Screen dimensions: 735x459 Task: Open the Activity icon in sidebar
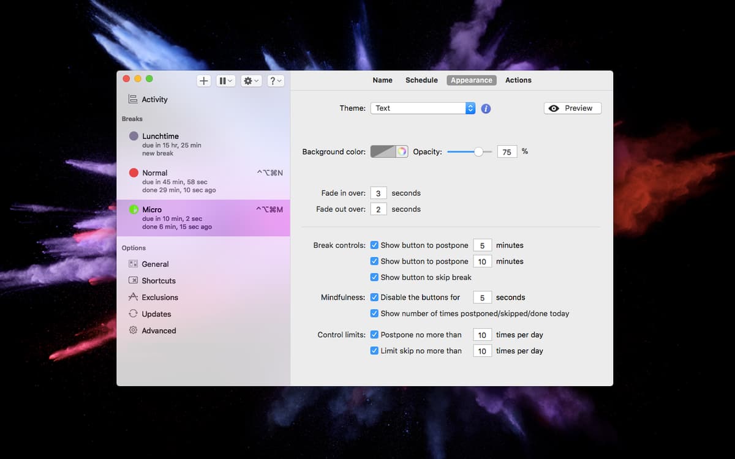133,99
